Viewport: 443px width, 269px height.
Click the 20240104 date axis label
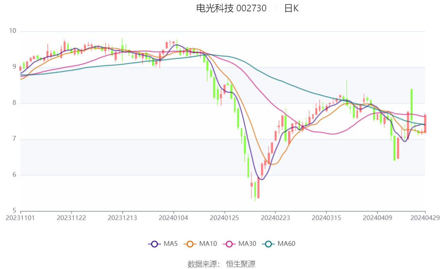[173, 217]
